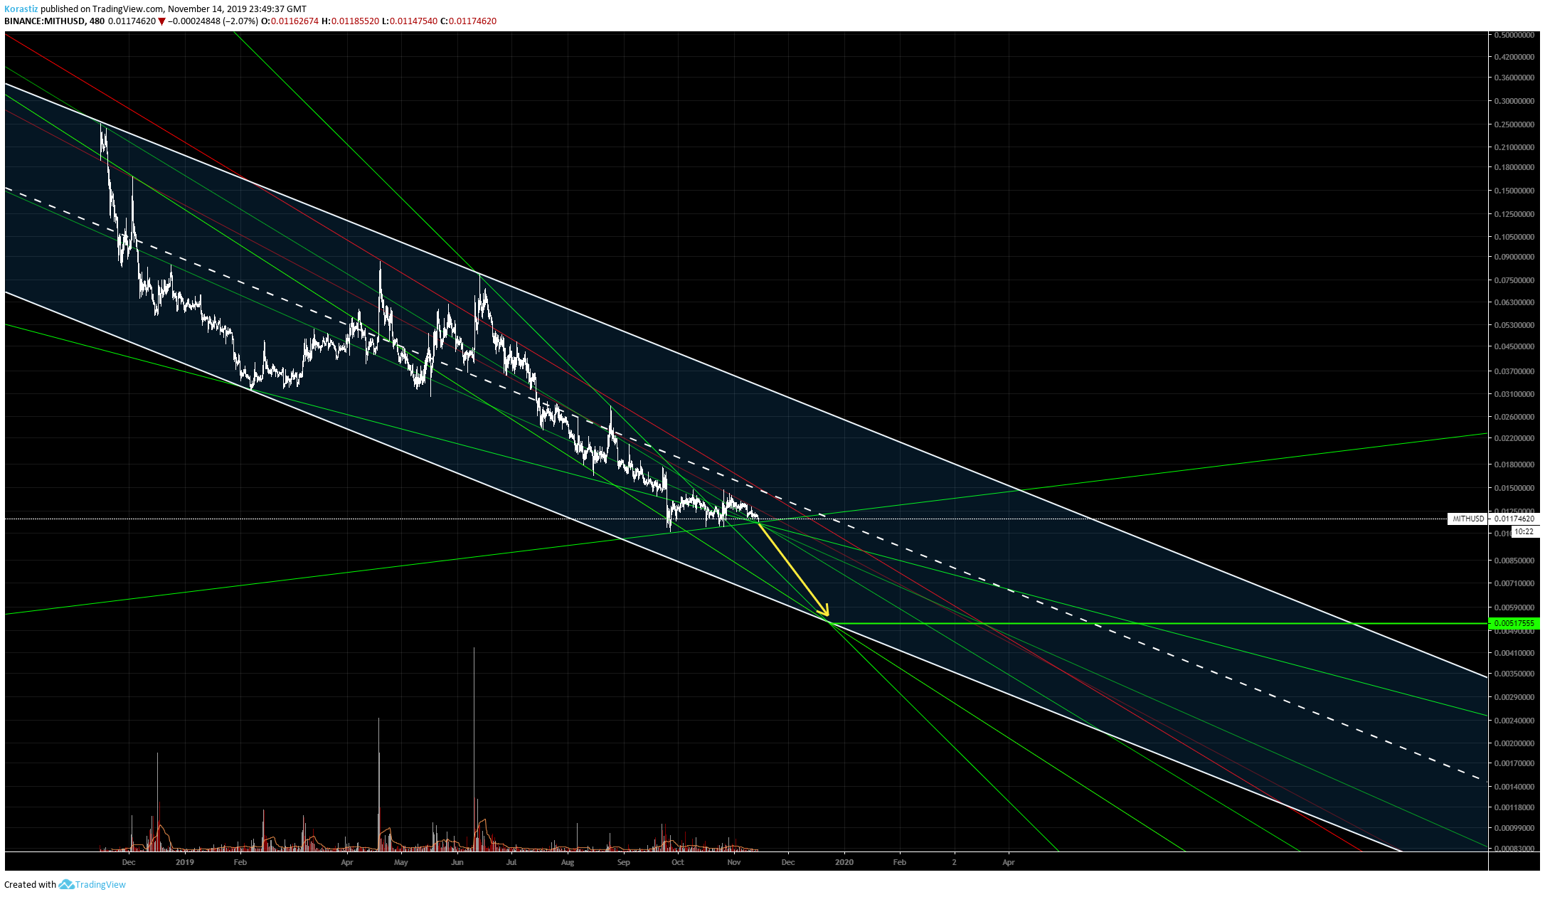Click the 0.15000000 price axis label

[1514, 191]
